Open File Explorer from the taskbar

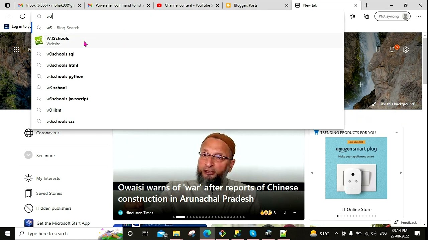point(177,234)
